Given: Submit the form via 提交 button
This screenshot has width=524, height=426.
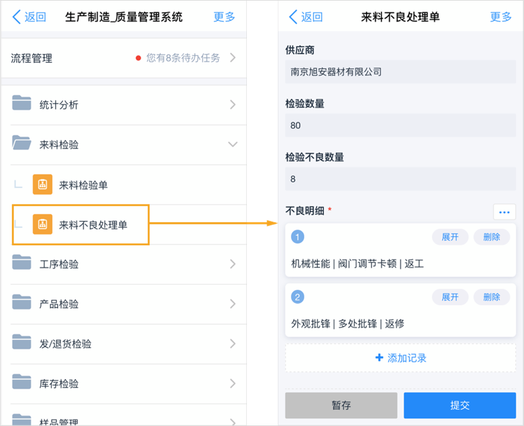Looking at the screenshot, I should [x=459, y=405].
